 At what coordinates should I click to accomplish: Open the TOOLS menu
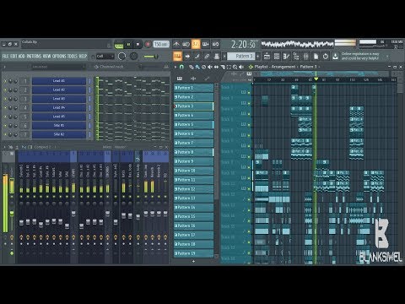(73, 57)
